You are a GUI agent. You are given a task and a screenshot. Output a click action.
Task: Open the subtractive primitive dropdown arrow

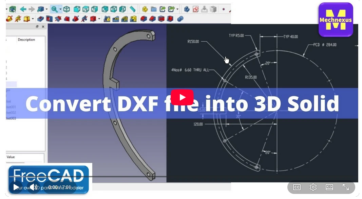click(x=99, y=19)
